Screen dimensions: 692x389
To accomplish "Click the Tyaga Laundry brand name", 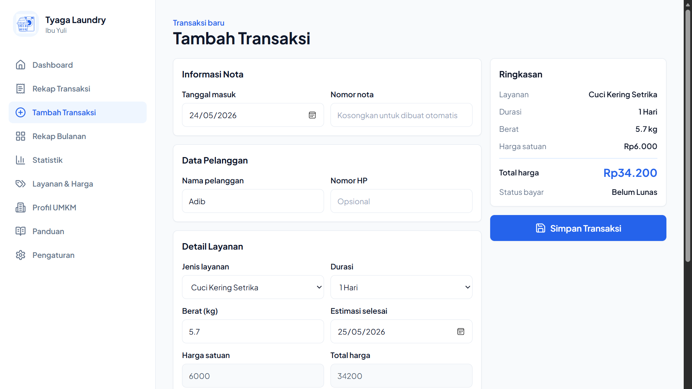I will pos(75,20).
